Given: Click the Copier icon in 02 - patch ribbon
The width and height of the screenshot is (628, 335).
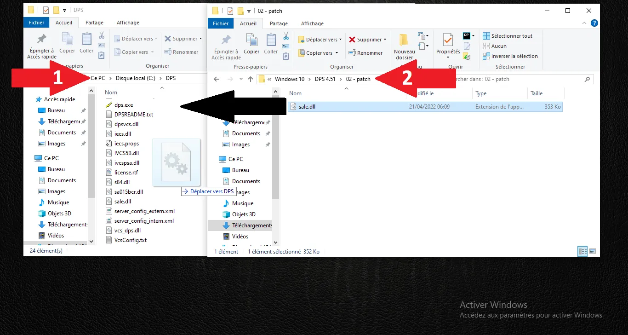Looking at the screenshot, I should 251,44.
